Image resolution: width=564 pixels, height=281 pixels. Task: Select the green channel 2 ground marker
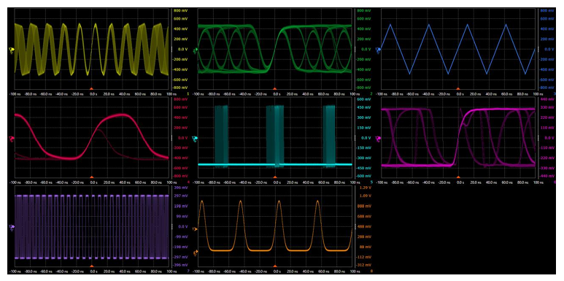click(x=195, y=50)
